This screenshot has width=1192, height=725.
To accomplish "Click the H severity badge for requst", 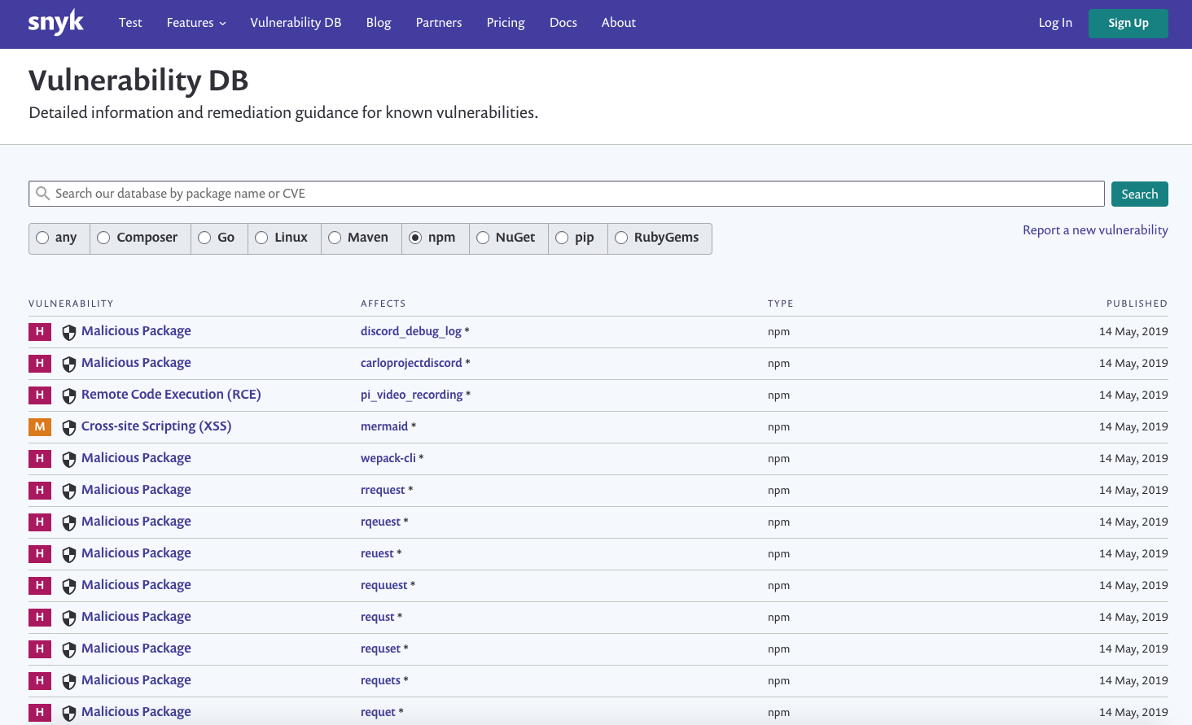I will [40, 618].
